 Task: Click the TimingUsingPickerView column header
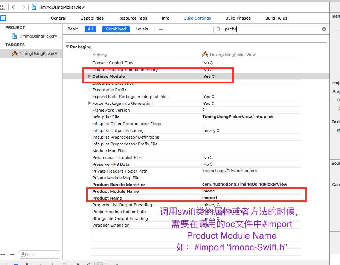pyautogui.click(x=229, y=55)
